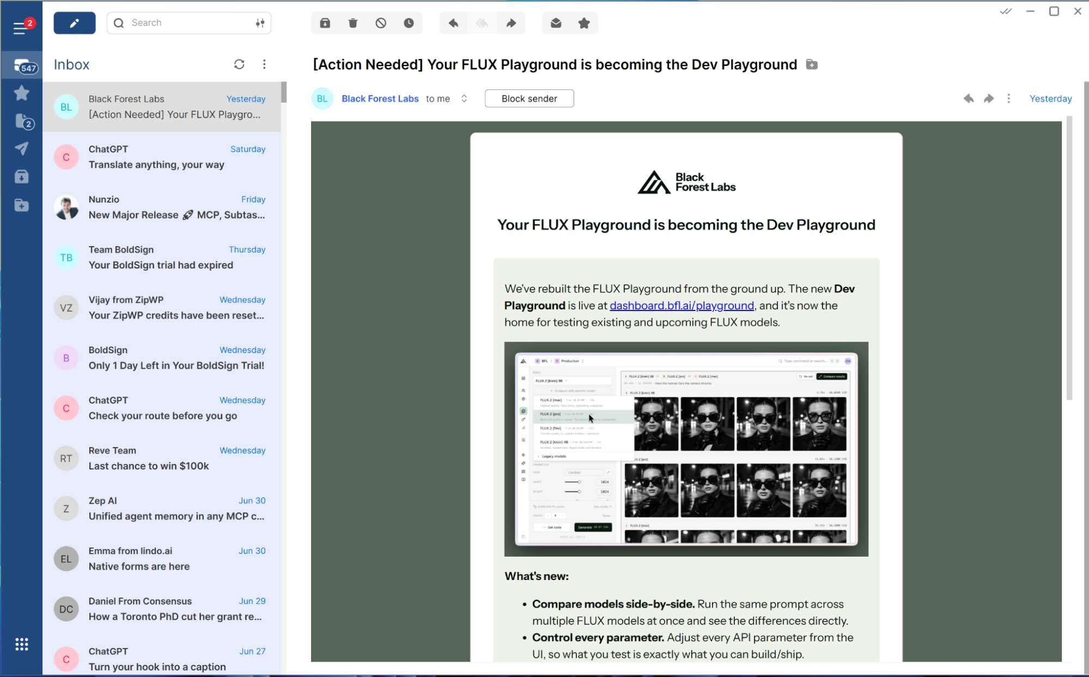Open Starred folder in sidebar
The image size is (1089, 677).
[x=22, y=93]
